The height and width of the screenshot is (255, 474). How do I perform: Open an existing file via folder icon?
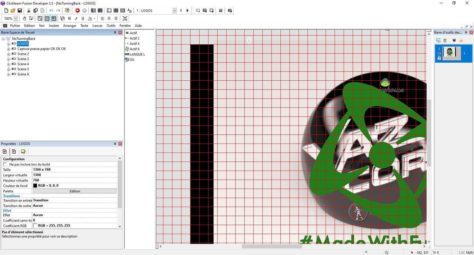pyautogui.click(x=13, y=10)
